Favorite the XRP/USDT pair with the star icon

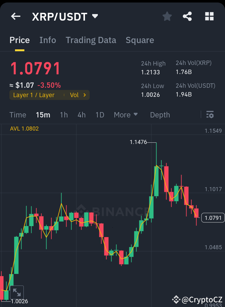point(167,16)
